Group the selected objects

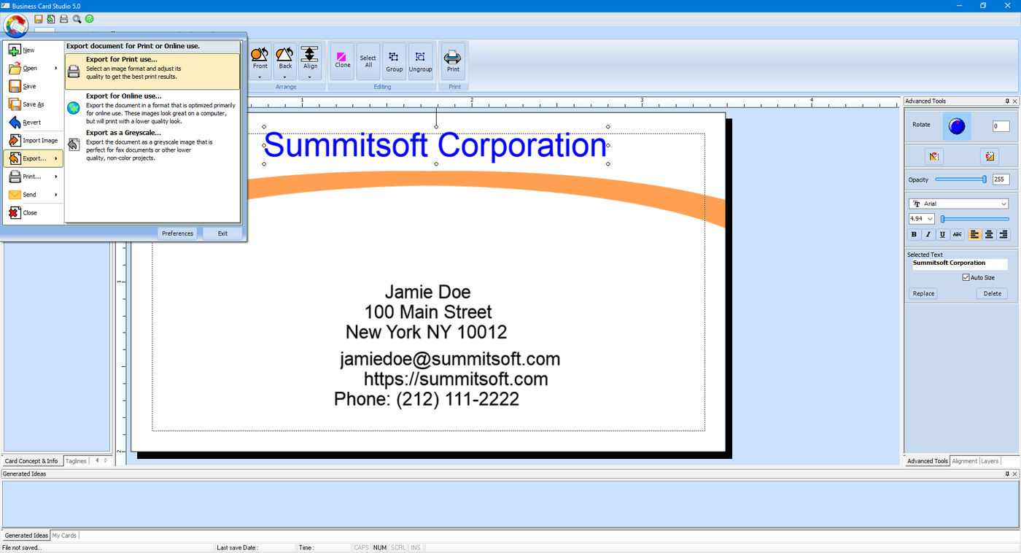tap(395, 61)
